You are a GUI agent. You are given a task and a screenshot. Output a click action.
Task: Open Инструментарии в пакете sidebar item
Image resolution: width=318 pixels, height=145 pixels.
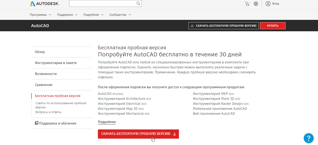tap(61, 63)
